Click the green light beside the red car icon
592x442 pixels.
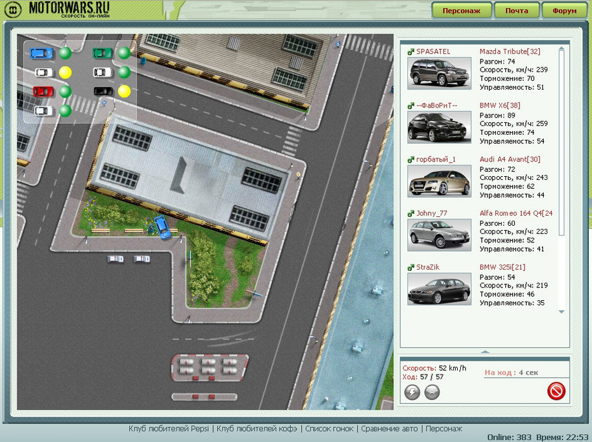pos(66,92)
